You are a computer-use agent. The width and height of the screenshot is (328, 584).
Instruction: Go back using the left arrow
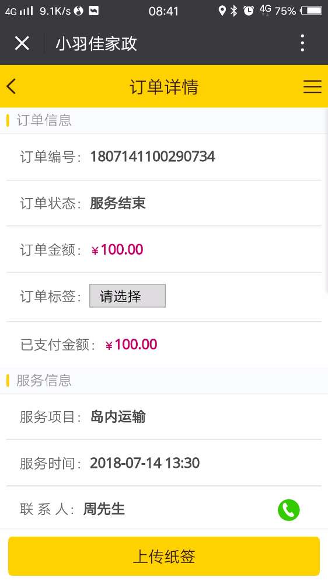(x=11, y=86)
